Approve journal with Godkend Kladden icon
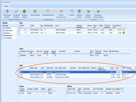This screenshot has width=136, height=102. pos(16,11)
